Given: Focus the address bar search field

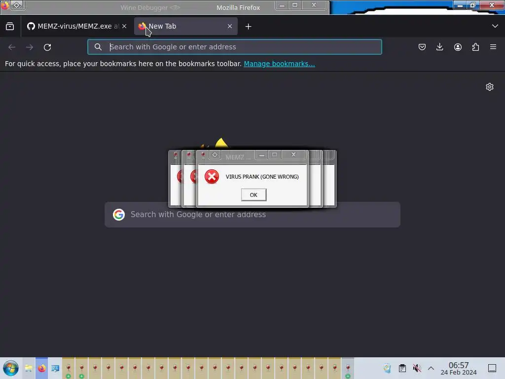Looking at the screenshot, I should [x=234, y=47].
